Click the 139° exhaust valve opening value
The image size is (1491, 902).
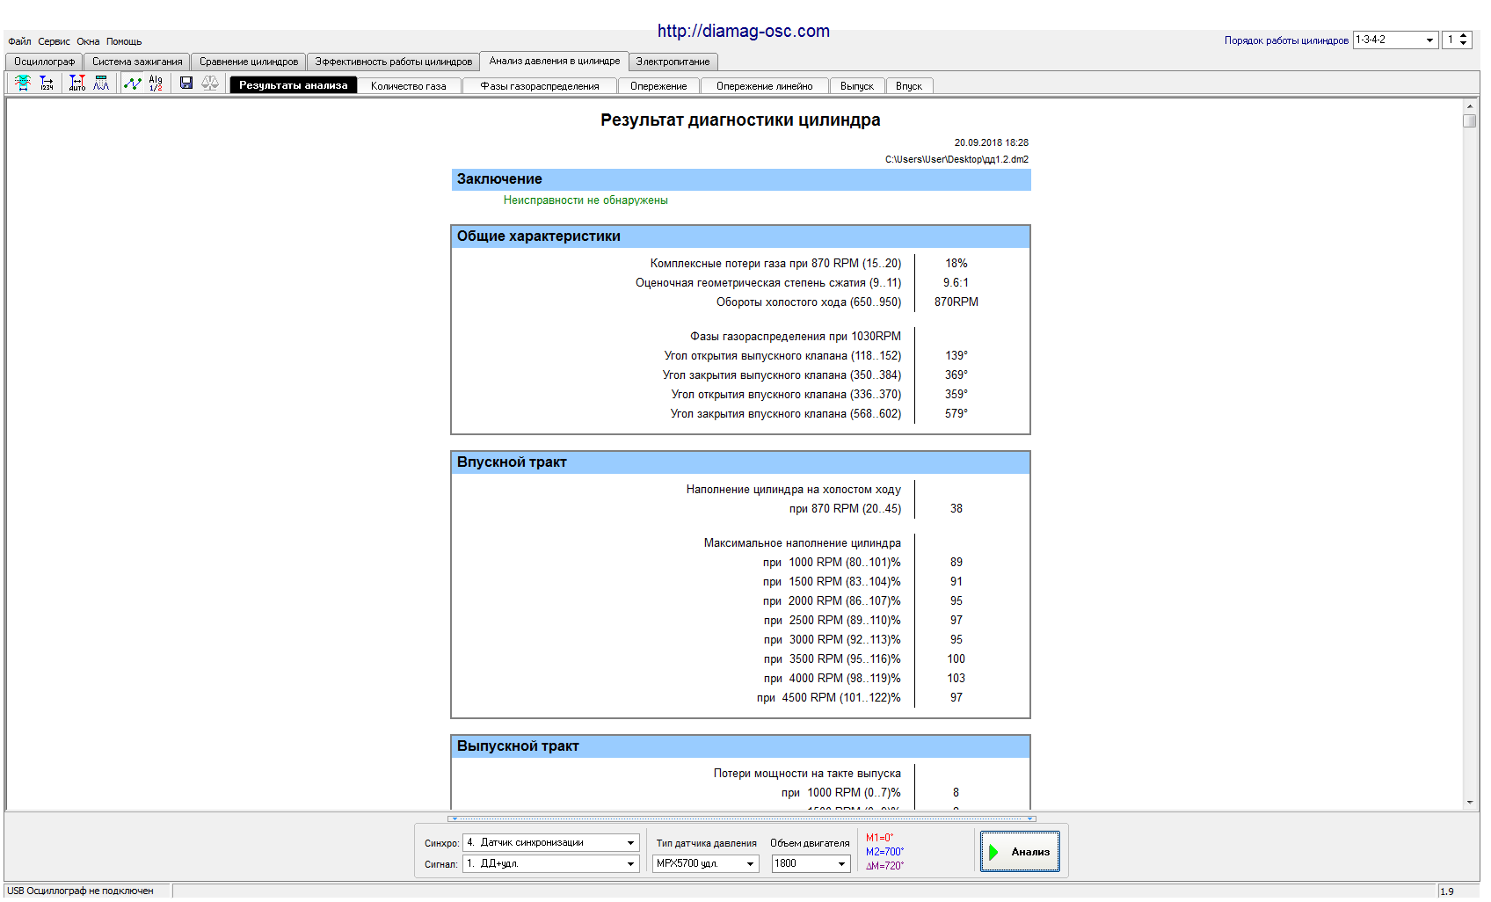956,356
